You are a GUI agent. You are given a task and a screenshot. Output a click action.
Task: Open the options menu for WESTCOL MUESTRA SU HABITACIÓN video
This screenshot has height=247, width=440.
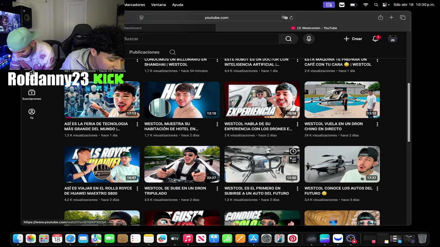[x=217, y=124]
